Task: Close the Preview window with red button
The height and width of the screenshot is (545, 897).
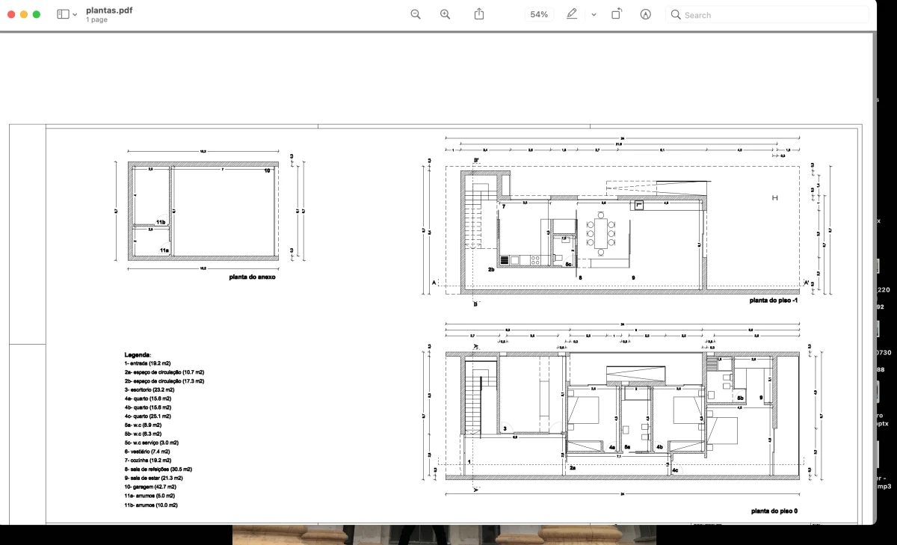Action: [x=11, y=14]
